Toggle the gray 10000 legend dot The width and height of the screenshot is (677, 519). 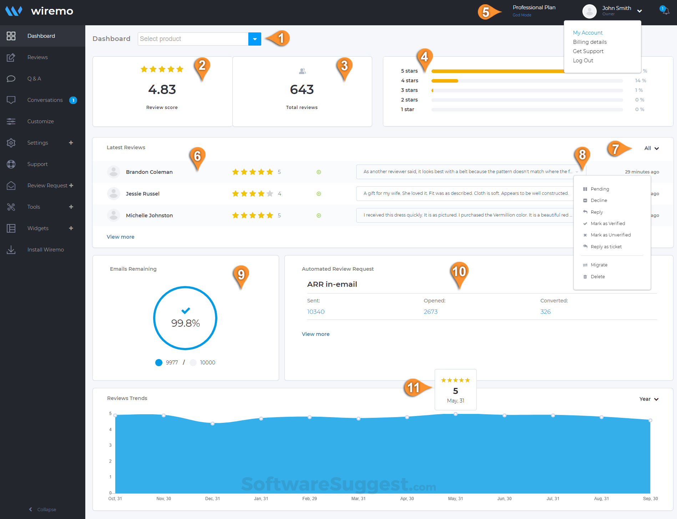193,362
